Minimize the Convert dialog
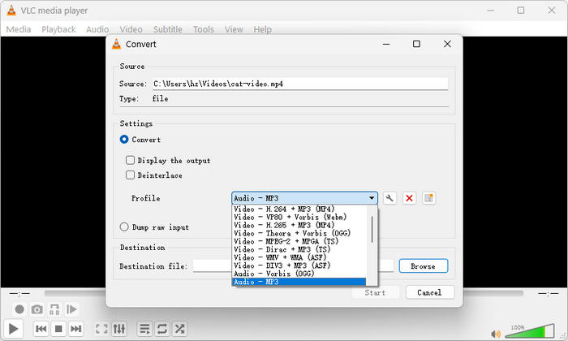This screenshot has width=568, height=341. click(386, 44)
